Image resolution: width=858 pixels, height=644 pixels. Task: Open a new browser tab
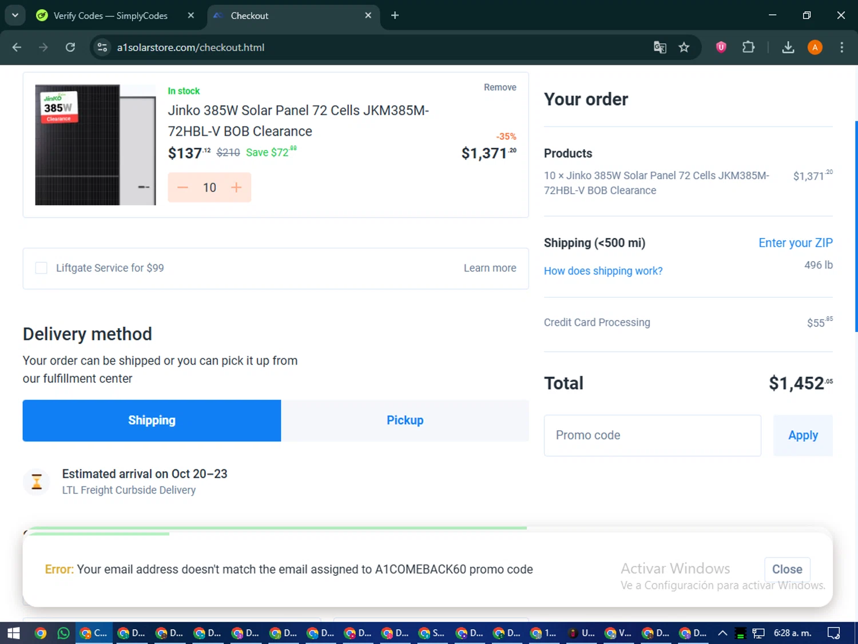[x=395, y=15]
